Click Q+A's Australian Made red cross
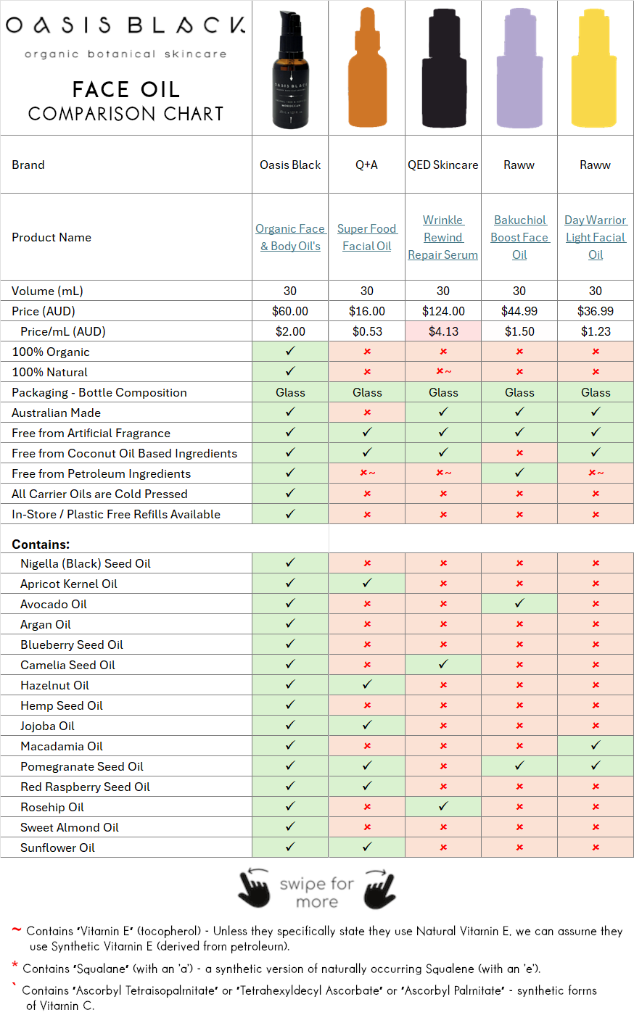 (367, 413)
